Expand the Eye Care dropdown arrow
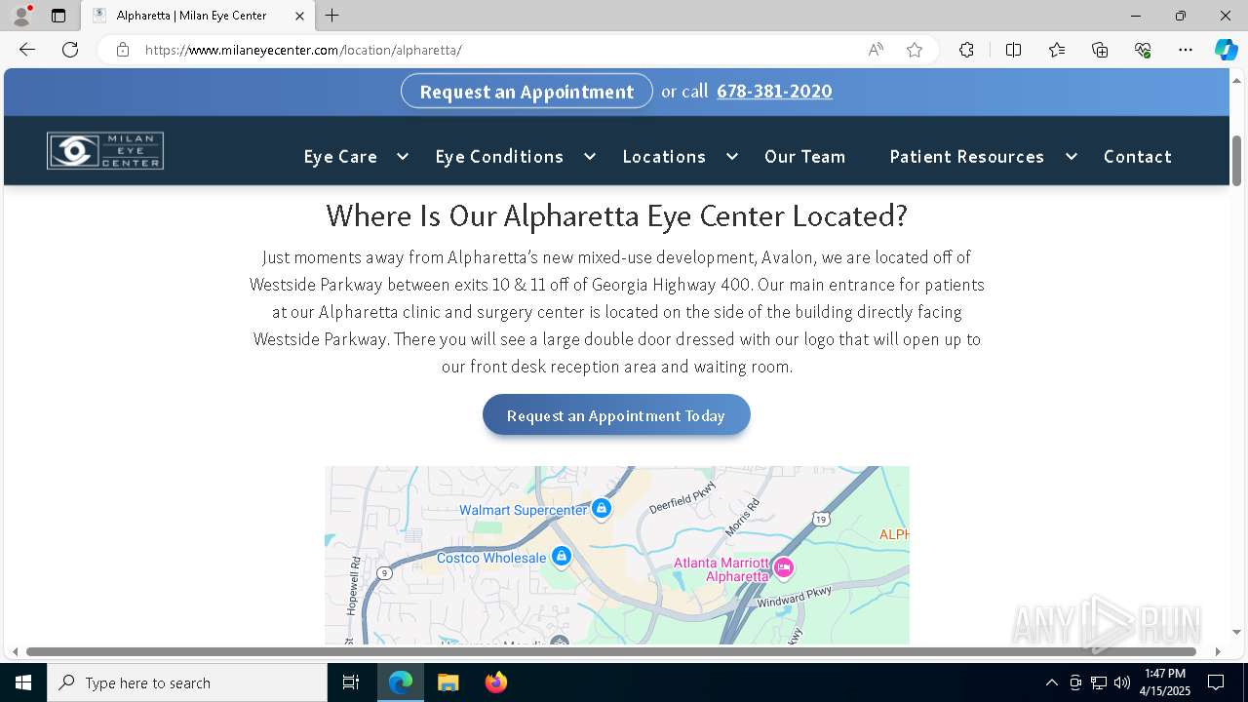 click(x=403, y=156)
